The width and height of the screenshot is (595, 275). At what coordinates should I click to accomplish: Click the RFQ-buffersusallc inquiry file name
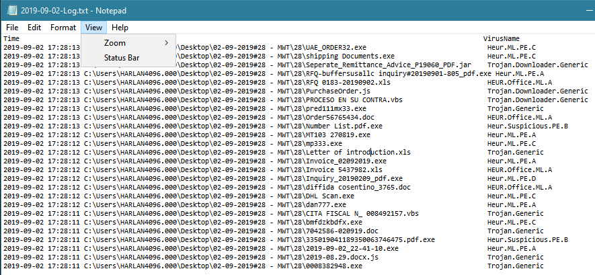398,73
